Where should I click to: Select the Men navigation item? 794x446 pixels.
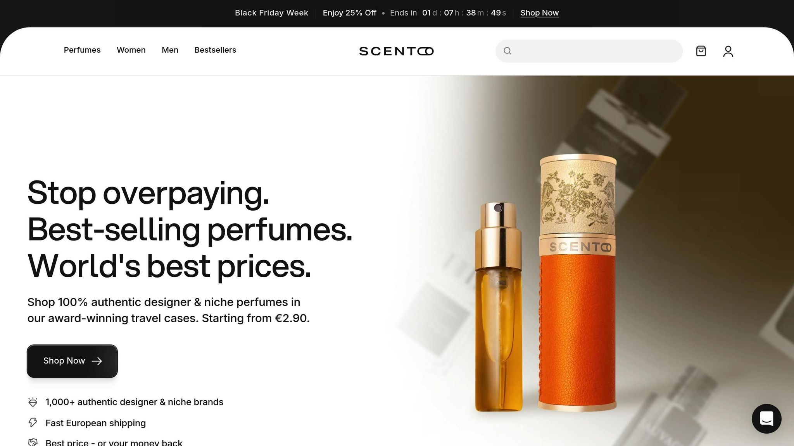170,50
